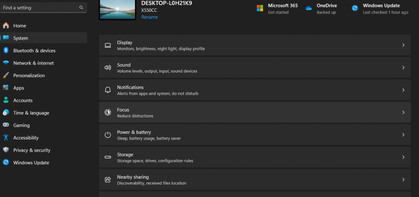Viewport: 419px width, 197px height.
Task: Select System in sidebar
Action: [43, 38]
